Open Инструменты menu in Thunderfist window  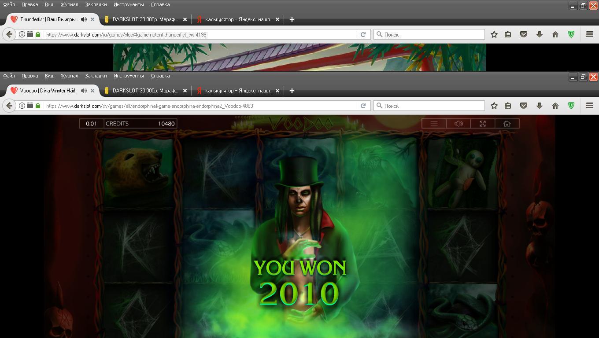pyautogui.click(x=128, y=4)
